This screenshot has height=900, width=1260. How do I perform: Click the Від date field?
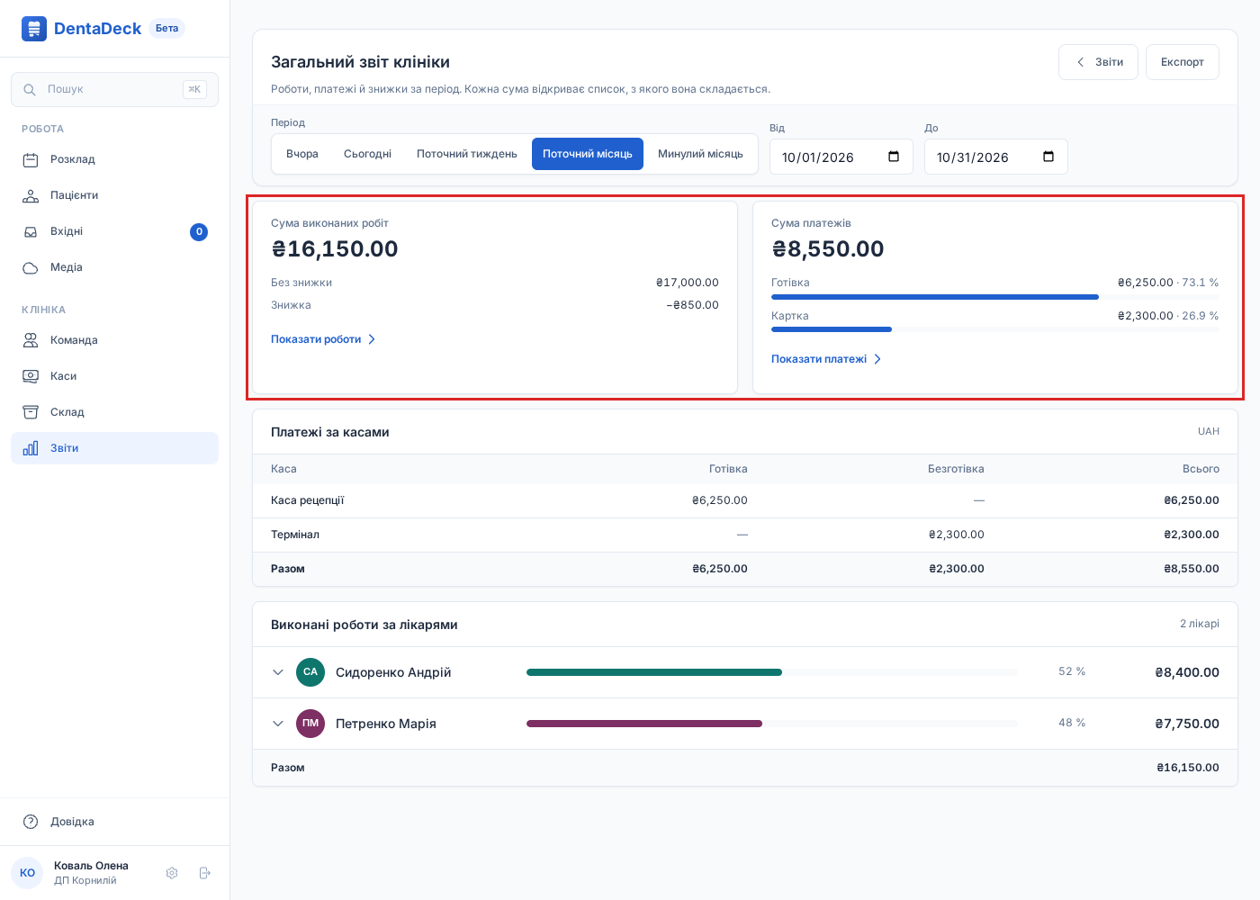coord(841,157)
